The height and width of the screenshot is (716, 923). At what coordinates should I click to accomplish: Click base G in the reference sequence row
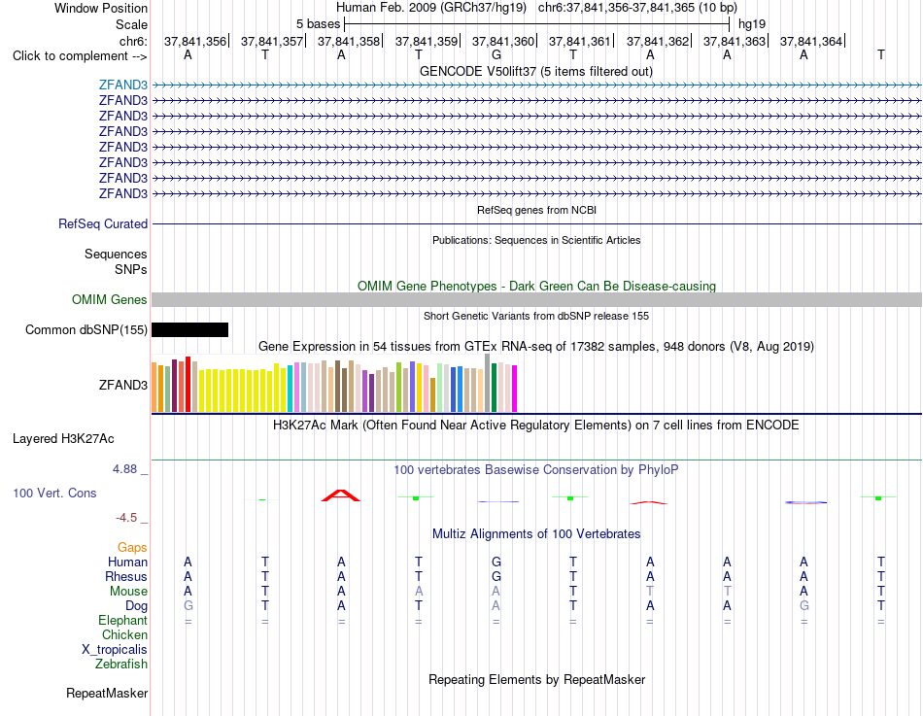point(496,54)
